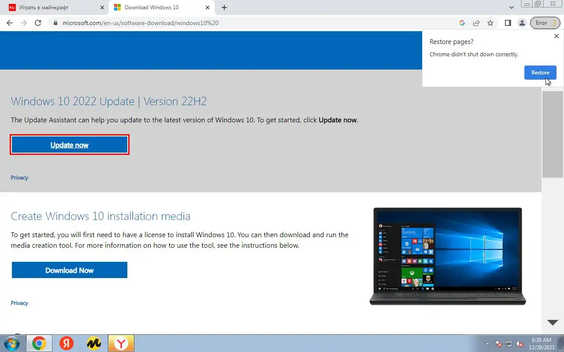The image size is (564, 352).
Task: Open the Chrome side panel
Action: coord(508,23)
